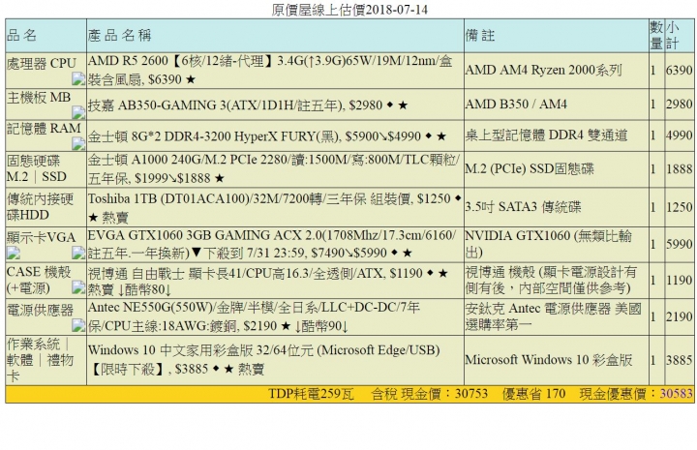Click the subtotal 2190 in power supply row
Image resolution: width=697 pixels, height=450 pixels.
680,316
